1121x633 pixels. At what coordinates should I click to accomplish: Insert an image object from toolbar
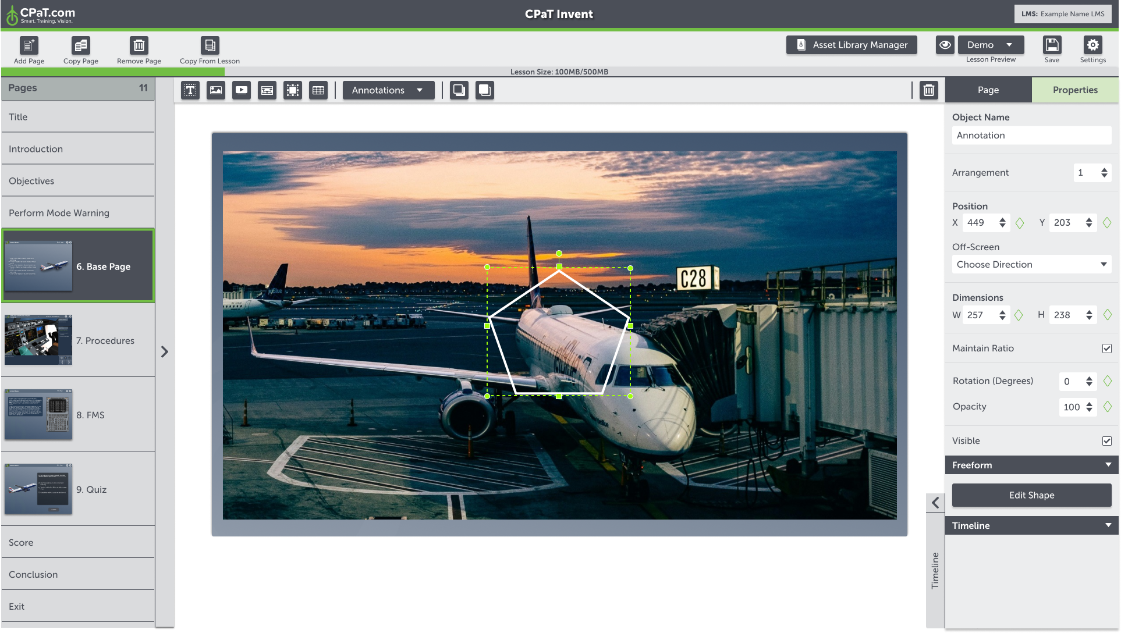coord(216,90)
